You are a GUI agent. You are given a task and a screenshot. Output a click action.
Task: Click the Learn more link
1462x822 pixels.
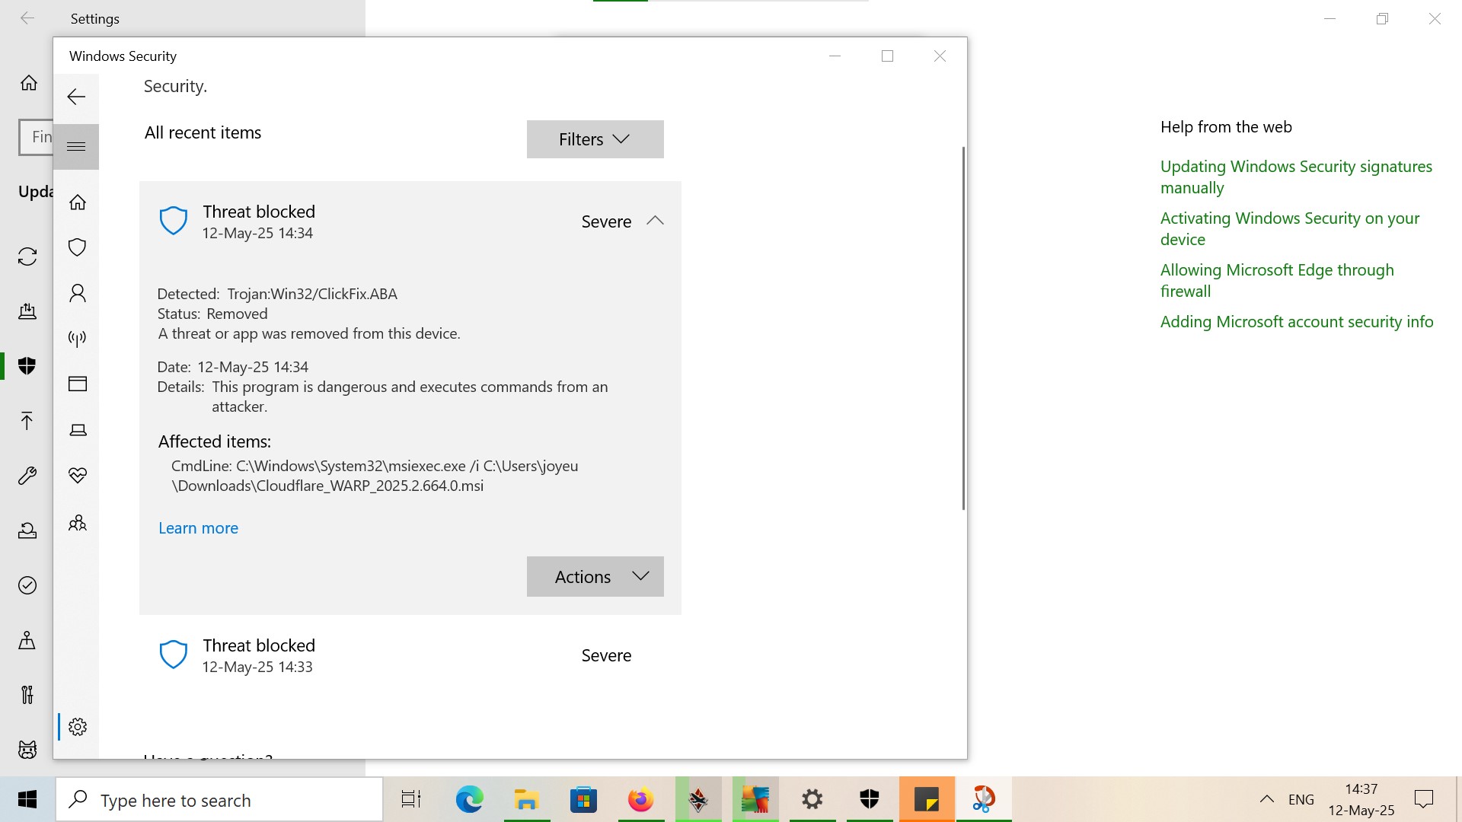coord(198,528)
